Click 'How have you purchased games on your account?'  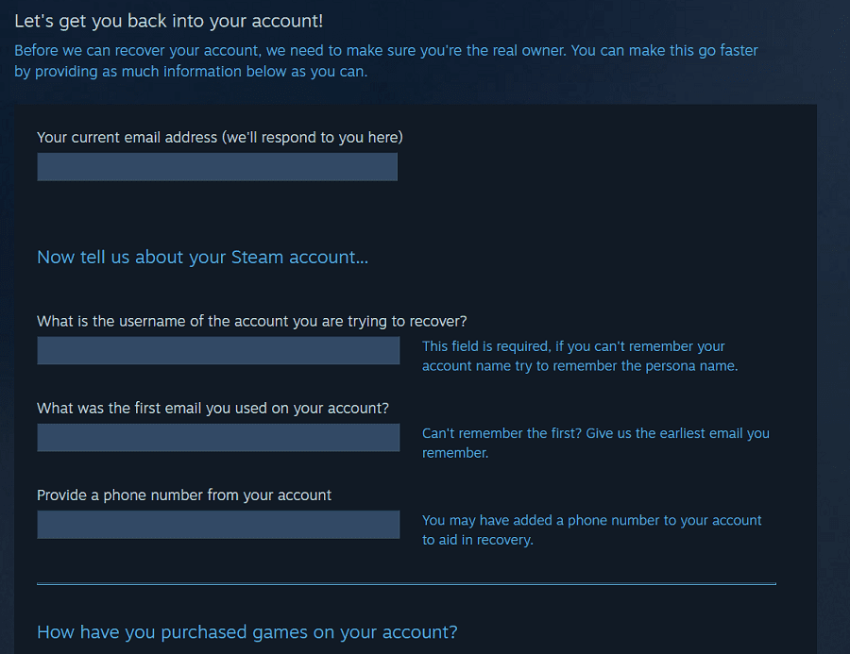pos(246,631)
